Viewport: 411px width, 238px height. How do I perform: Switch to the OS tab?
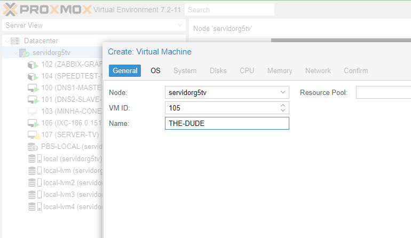tap(155, 70)
